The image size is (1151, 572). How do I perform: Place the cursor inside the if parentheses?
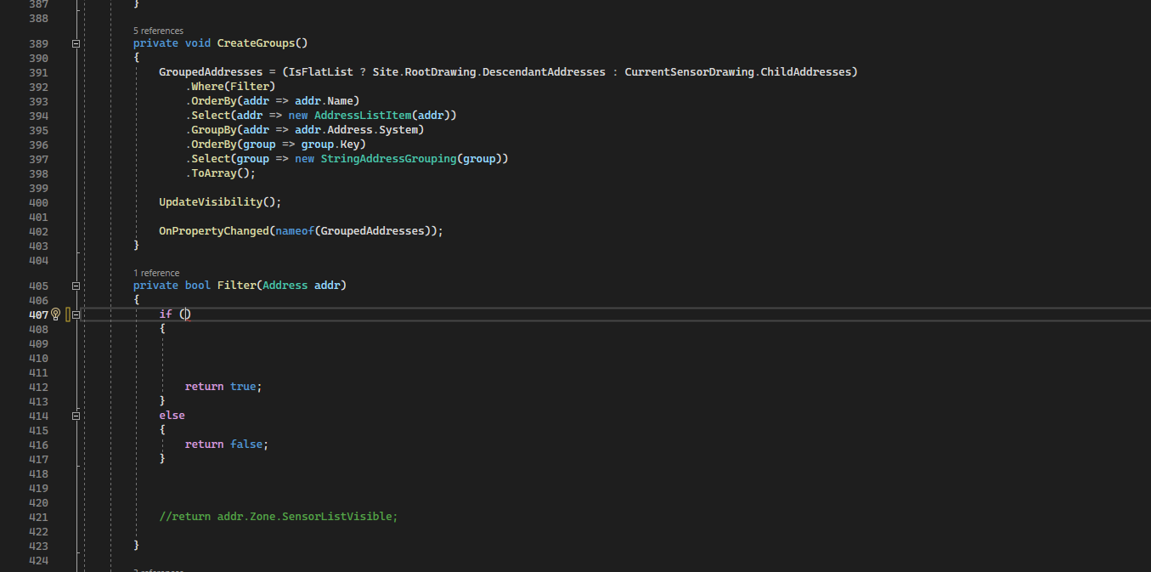tap(185, 314)
